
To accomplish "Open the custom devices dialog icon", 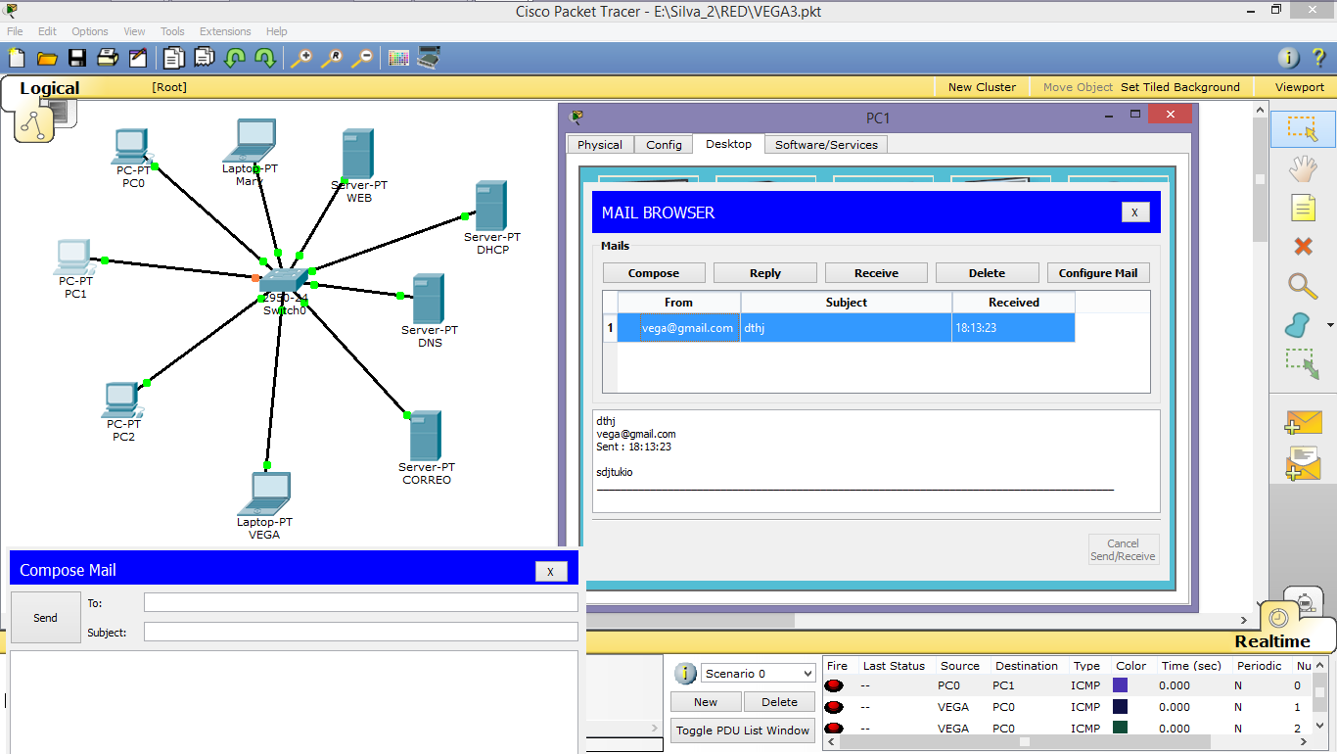I will (429, 58).
